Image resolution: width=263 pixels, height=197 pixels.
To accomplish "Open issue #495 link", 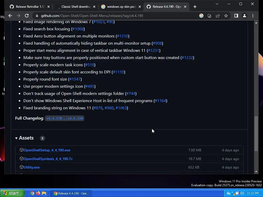I will point(90,87).
